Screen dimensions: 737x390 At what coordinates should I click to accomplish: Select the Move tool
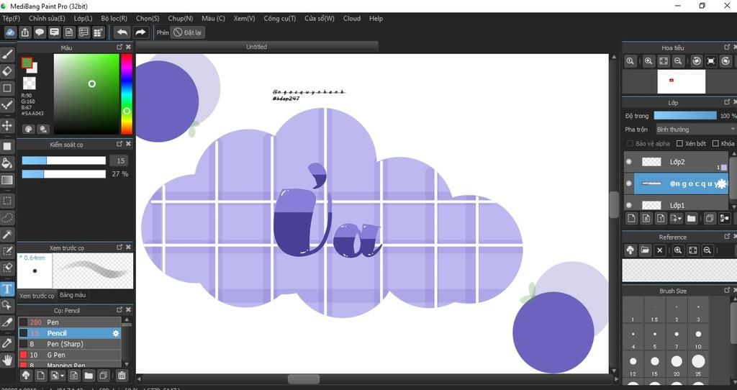tap(7, 125)
